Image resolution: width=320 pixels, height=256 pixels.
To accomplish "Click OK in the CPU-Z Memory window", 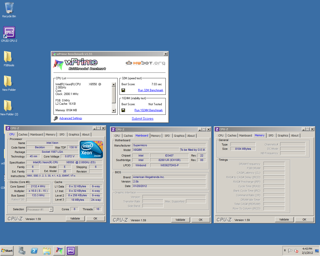I will click(304, 219).
